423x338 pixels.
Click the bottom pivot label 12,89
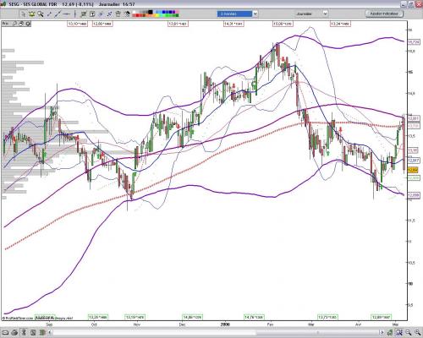[382, 317]
